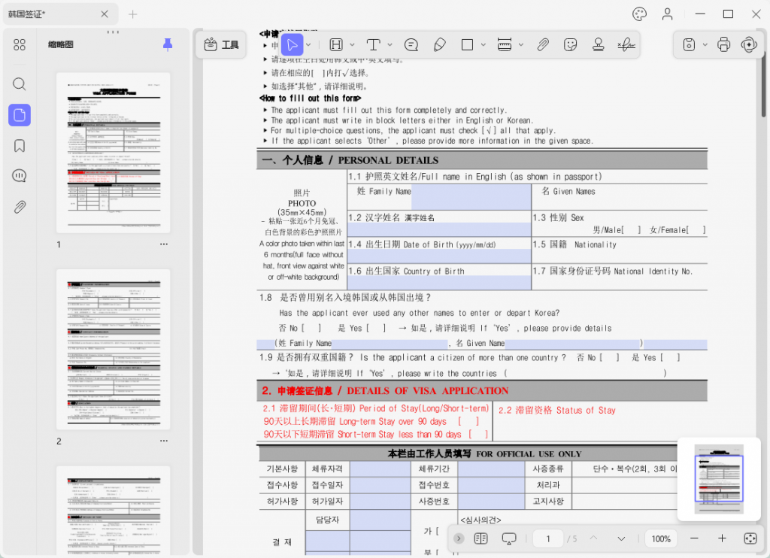Click the paperclip attachment tool in toolbar

[543, 45]
